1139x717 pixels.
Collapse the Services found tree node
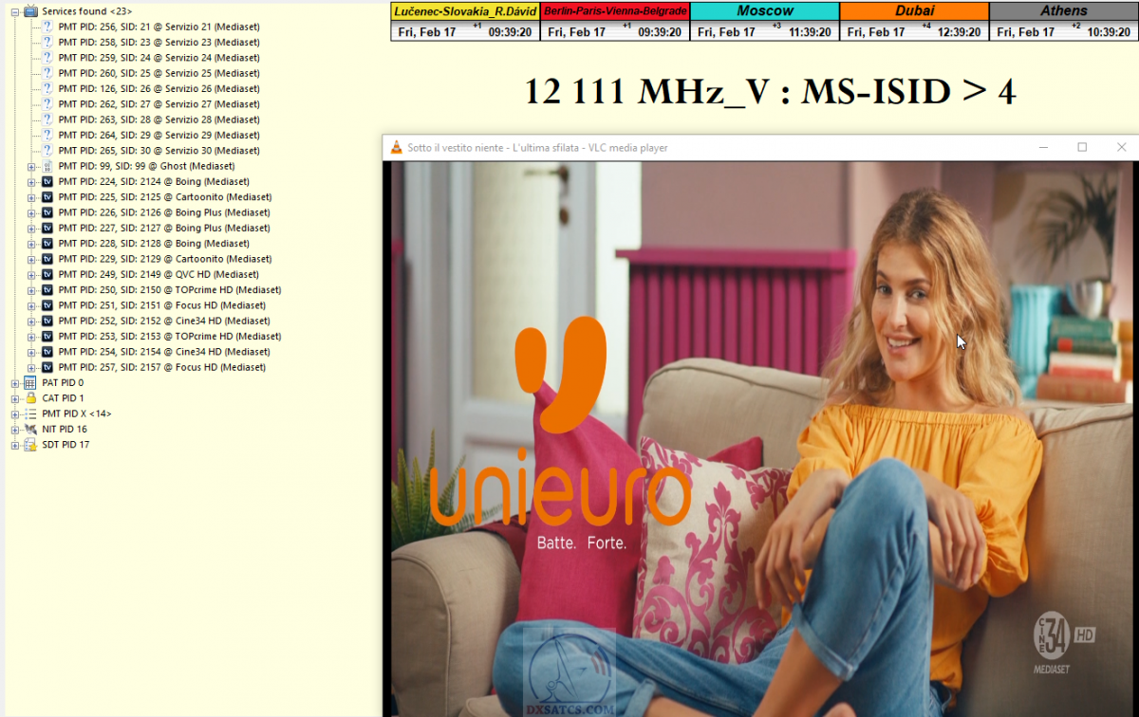tap(14, 11)
